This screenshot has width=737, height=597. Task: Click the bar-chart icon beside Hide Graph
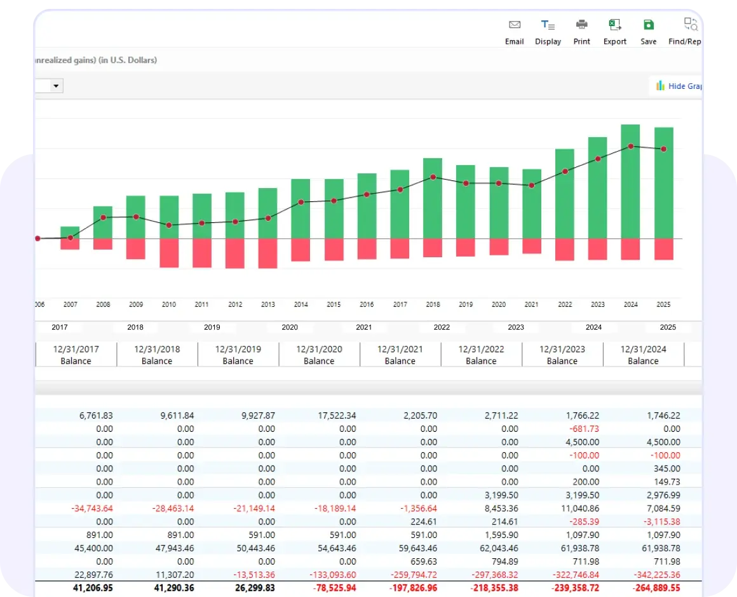(661, 85)
